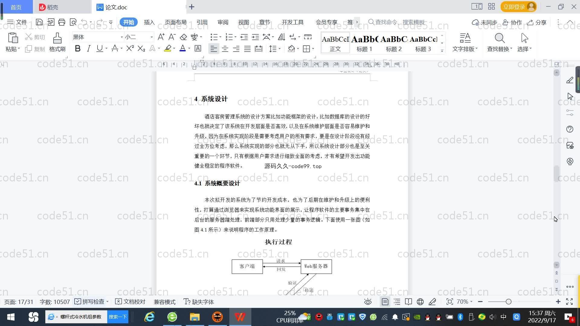Select the Format Painter tool

pyautogui.click(x=57, y=42)
